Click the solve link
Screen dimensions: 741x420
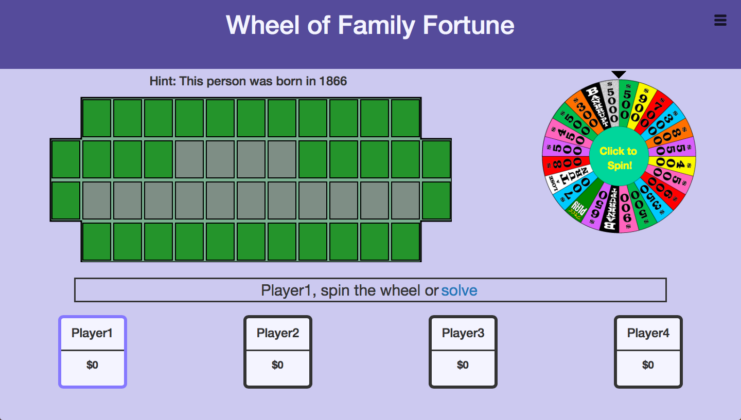pyautogui.click(x=459, y=290)
